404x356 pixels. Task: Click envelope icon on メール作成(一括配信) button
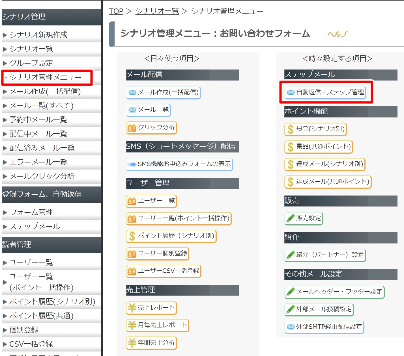[132, 92]
